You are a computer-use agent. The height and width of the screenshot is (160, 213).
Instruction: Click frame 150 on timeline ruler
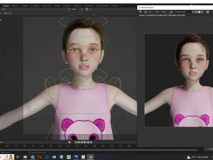pyautogui.click(x=103, y=146)
